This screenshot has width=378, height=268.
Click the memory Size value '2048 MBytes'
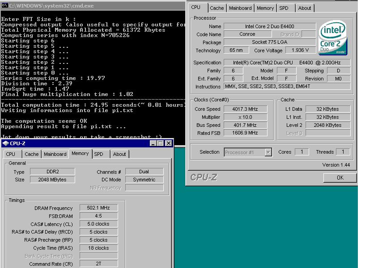pyautogui.click(x=52, y=180)
